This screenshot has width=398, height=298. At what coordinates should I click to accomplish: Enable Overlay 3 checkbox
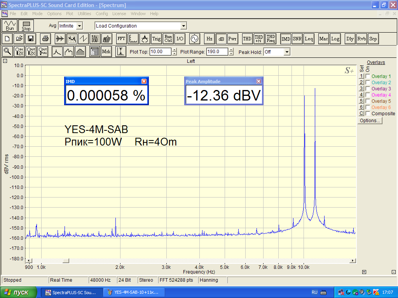(x=368, y=88)
